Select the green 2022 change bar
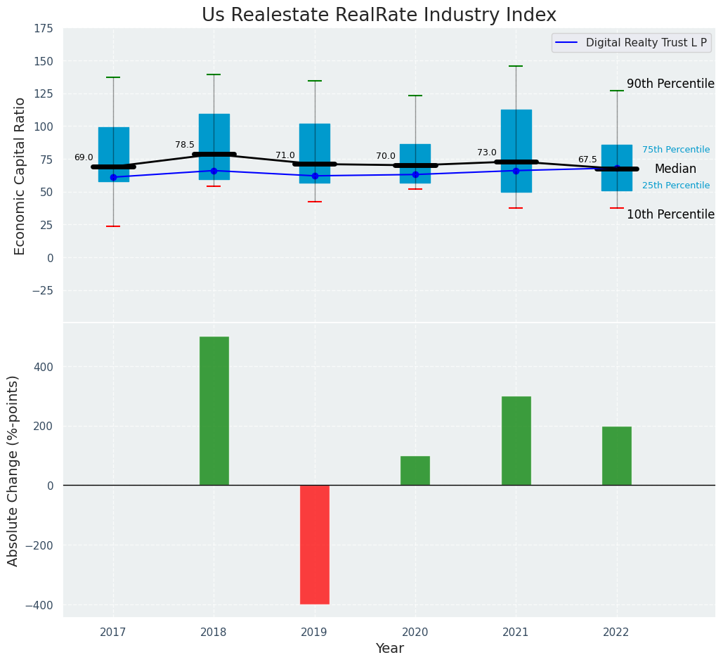Viewport: 723px width, 662px height. pos(616,456)
